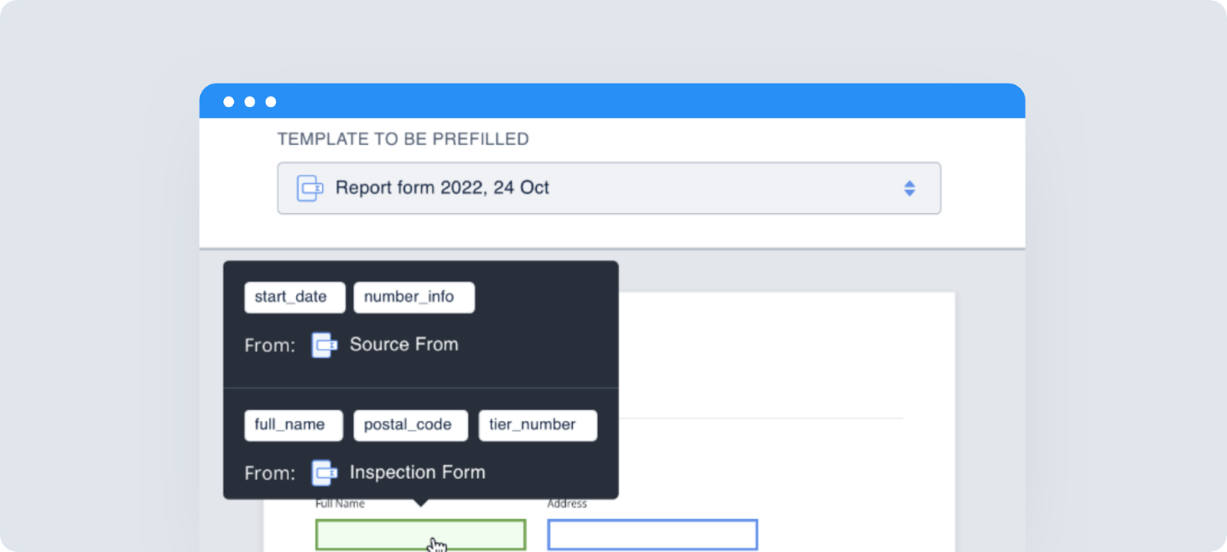
Task: Choose the full_name field tag
Action: click(x=293, y=426)
